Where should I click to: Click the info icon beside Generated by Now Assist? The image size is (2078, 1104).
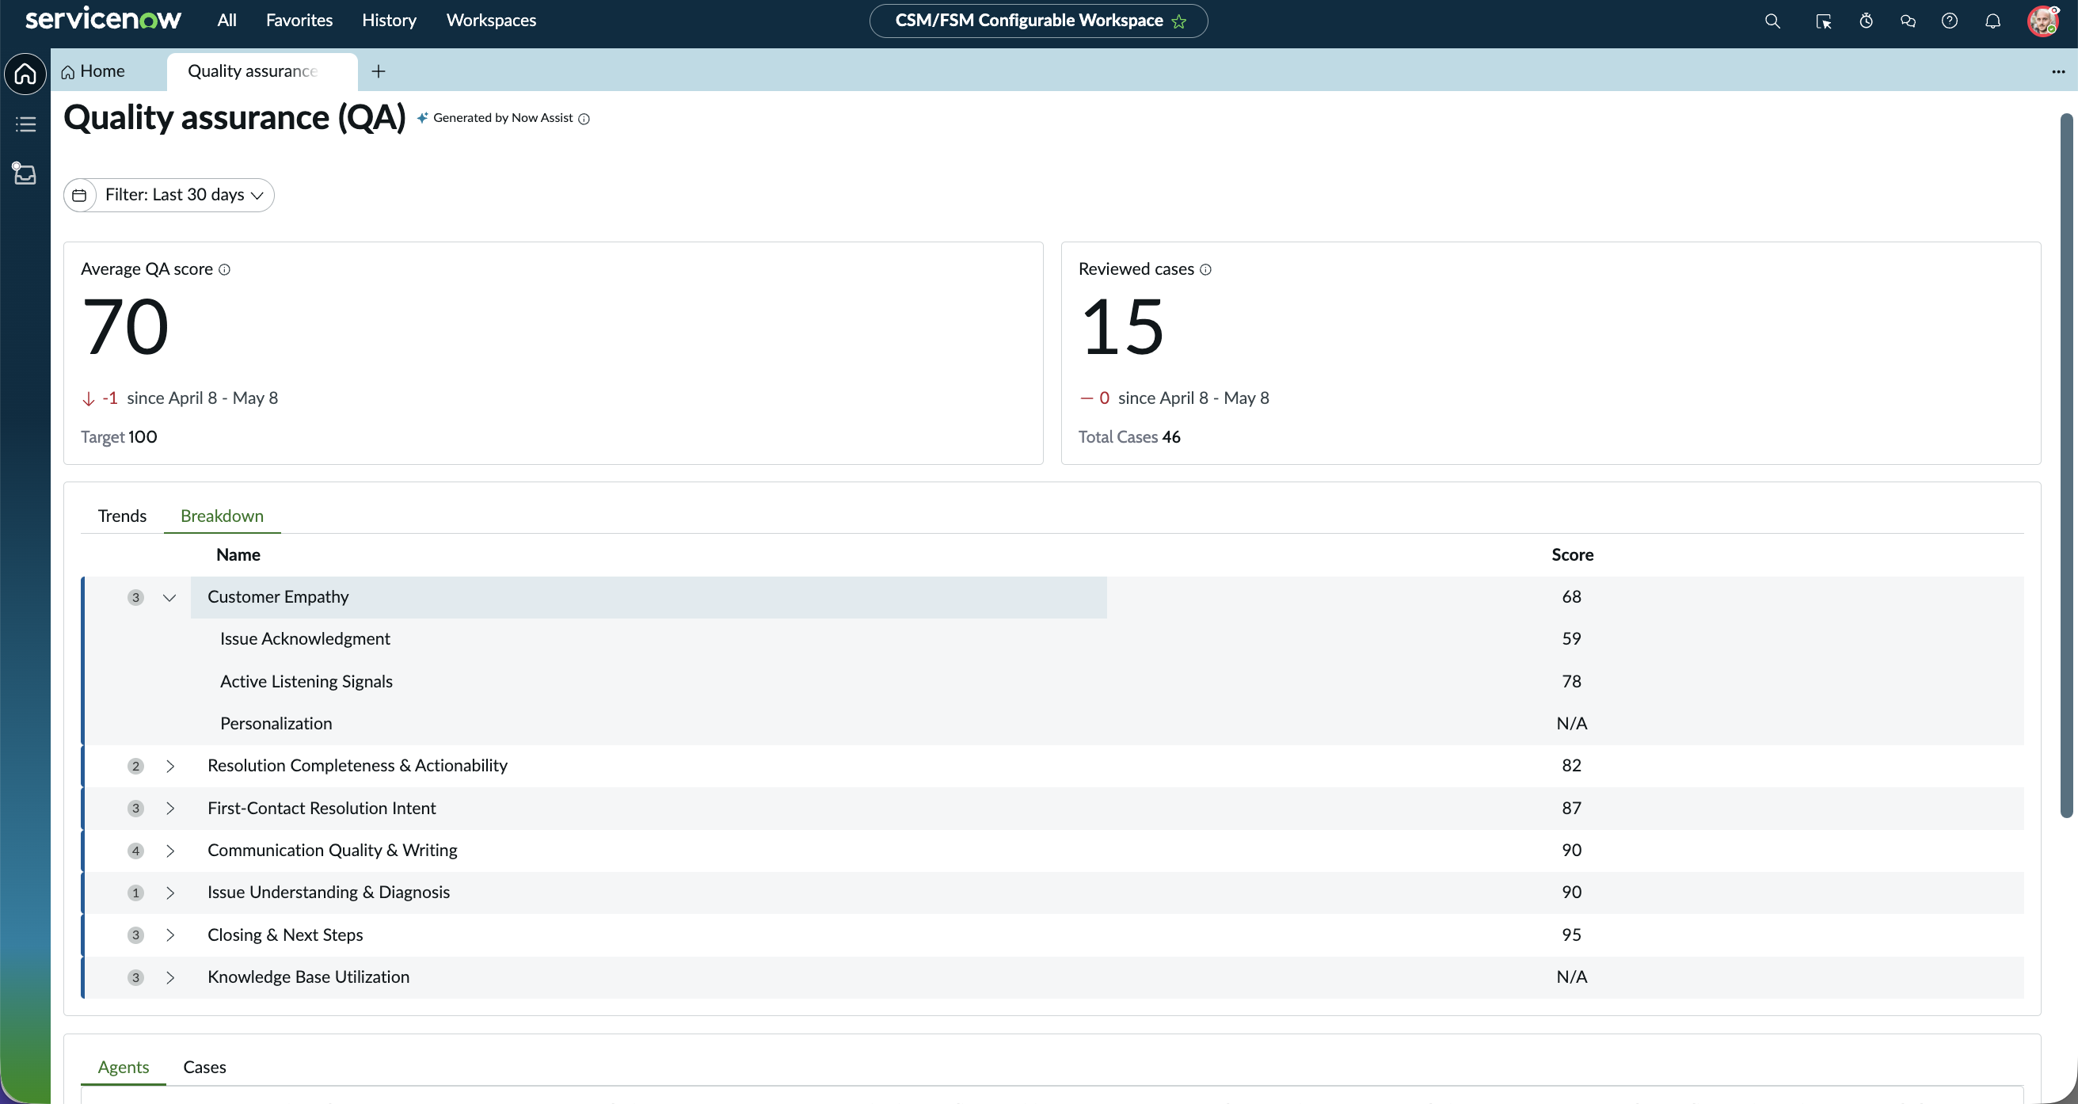pos(584,119)
